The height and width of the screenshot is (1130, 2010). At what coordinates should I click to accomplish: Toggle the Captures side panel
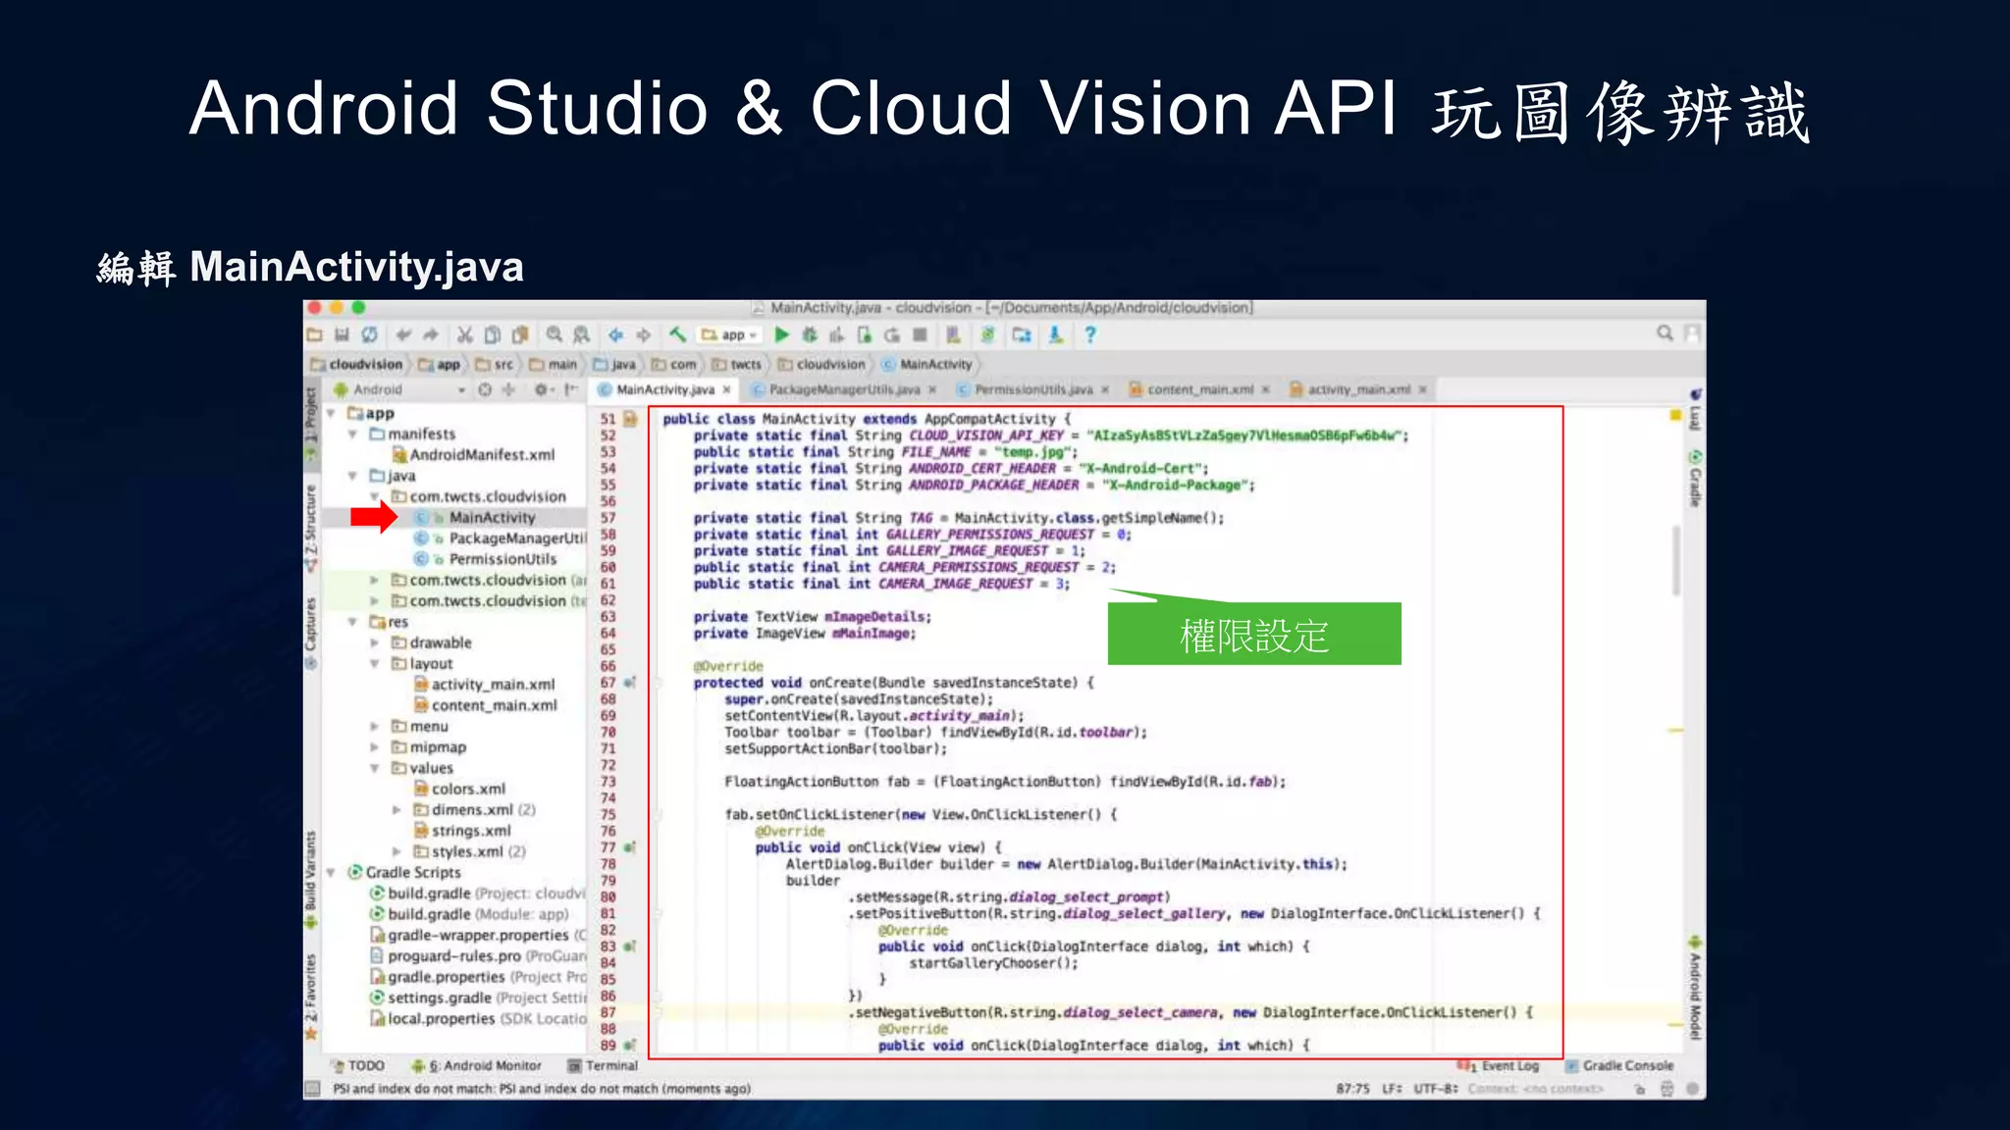[x=311, y=633]
